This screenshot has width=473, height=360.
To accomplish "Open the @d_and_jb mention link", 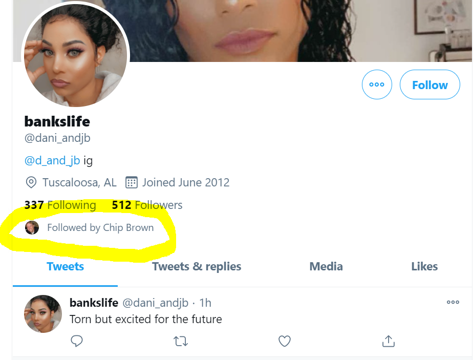I will 52,161.
